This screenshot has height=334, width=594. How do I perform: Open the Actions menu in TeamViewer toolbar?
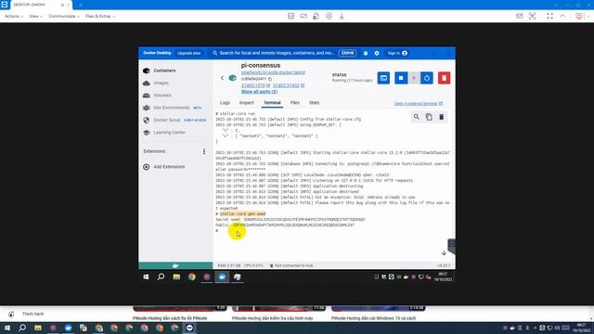14,17
